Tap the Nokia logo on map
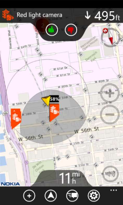This screenshot has width=123, height=205. coord(10,184)
